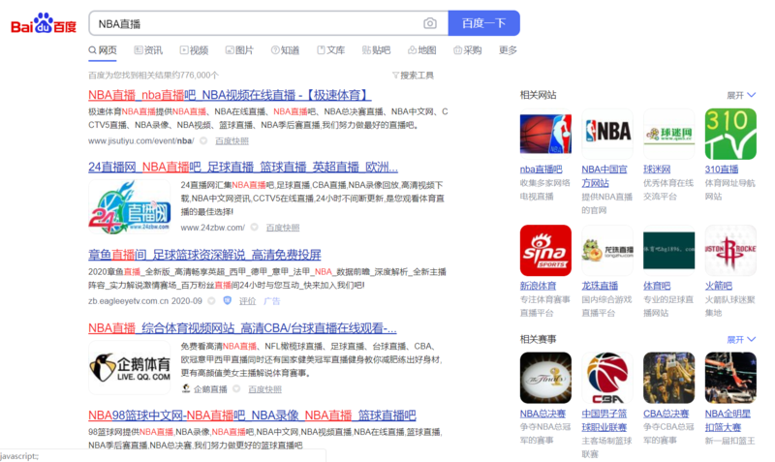Open 百度快照 for 24zbw.com result
775x462 pixels.
pos(283,228)
